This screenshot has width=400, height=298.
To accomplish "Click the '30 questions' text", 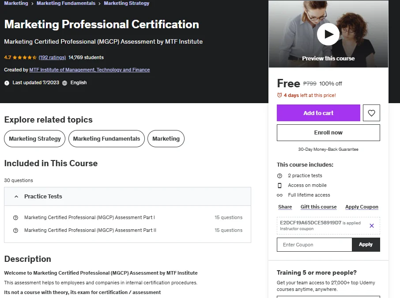I will point(19,180).
